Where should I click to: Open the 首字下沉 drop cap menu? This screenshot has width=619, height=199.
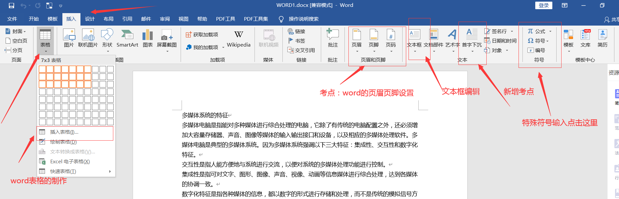point(472,40)
